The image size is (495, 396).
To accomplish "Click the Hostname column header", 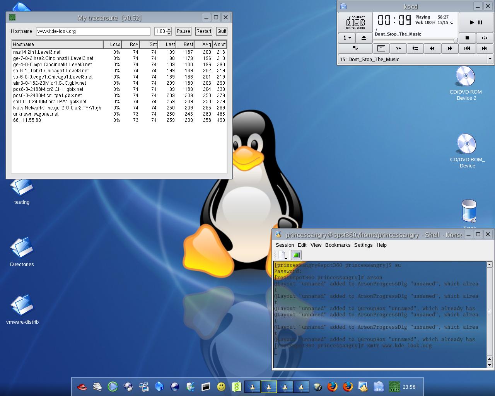I will point(57,44).
